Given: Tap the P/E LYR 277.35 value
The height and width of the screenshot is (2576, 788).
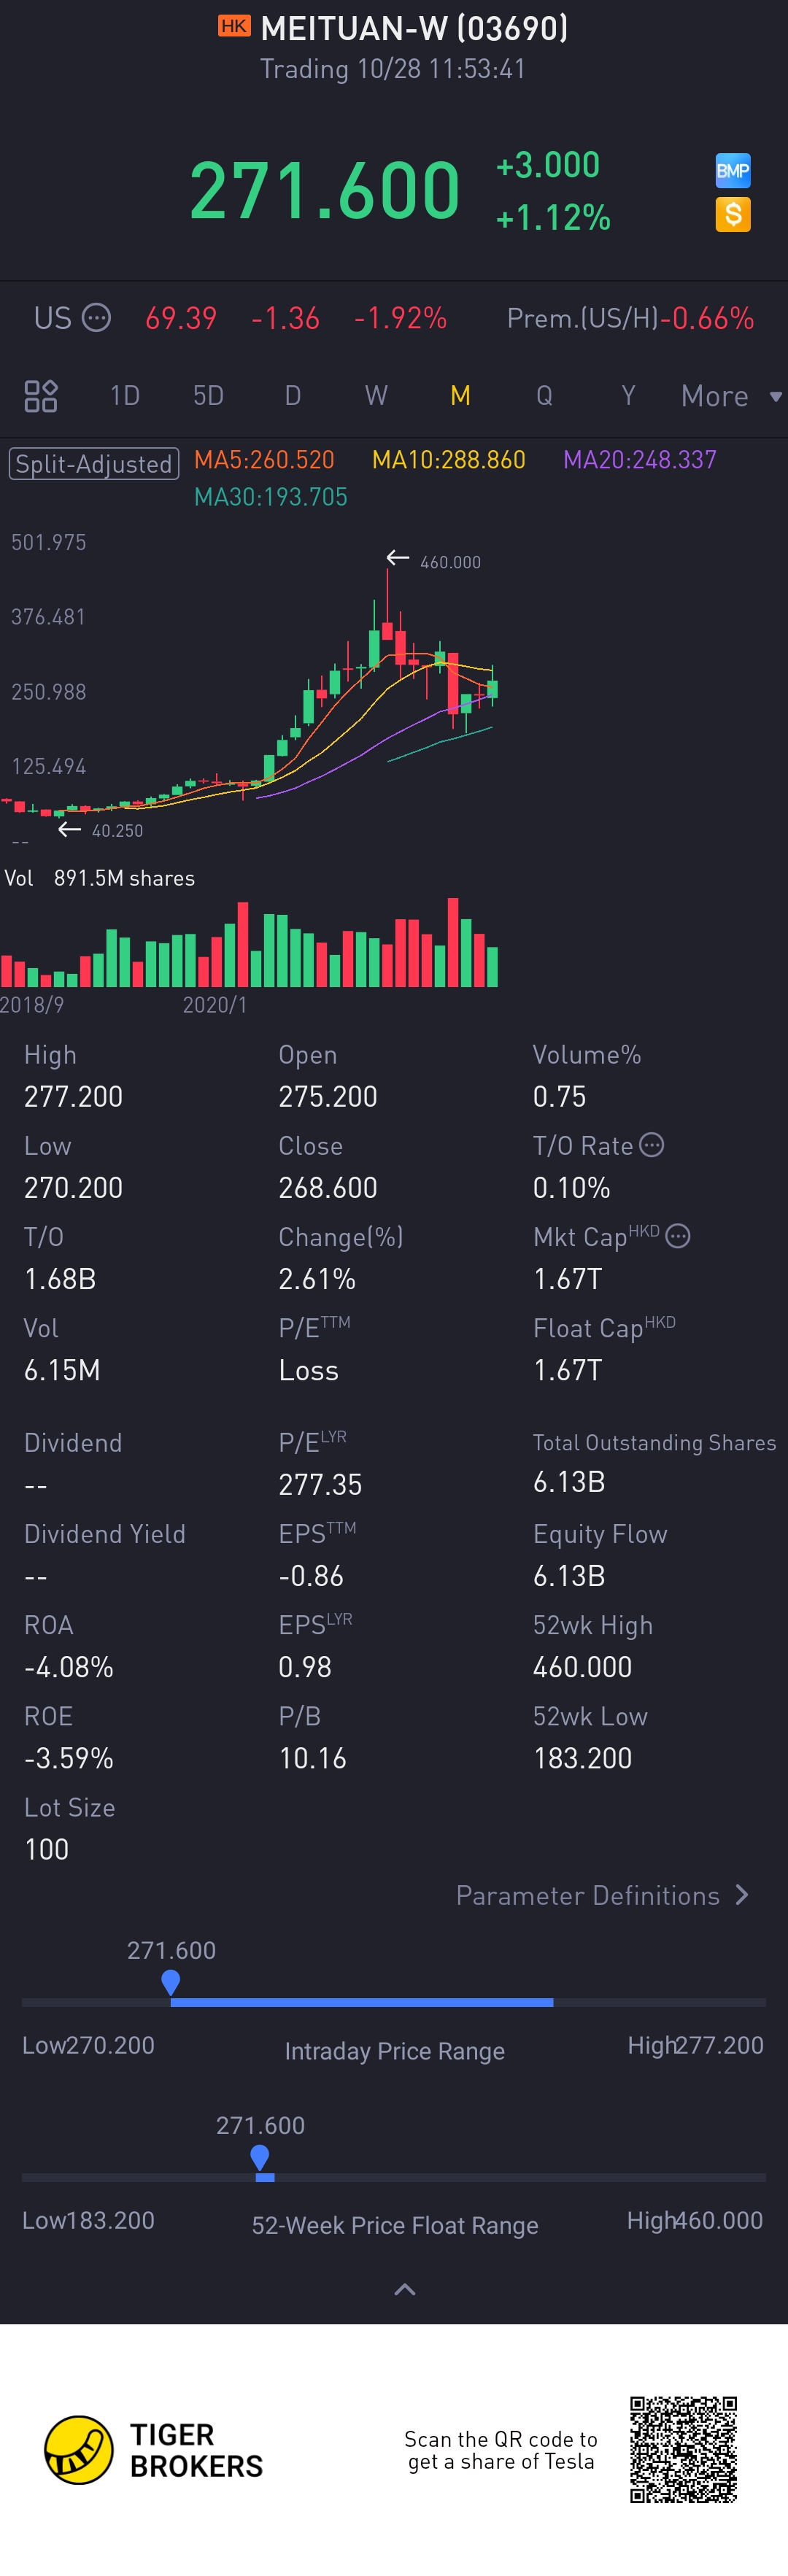Looking at the screenshot, I should (320, 1484).
